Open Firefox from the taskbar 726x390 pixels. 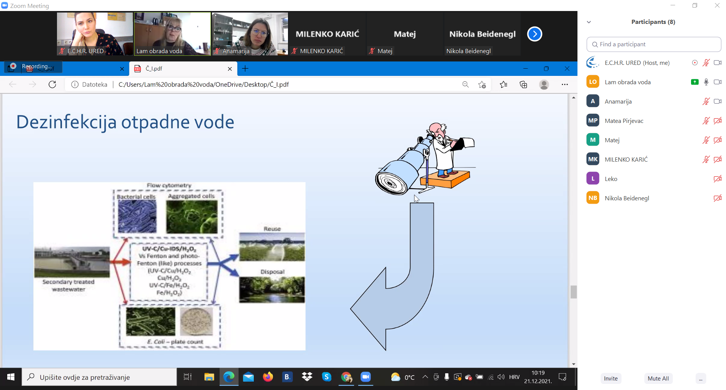268,377
